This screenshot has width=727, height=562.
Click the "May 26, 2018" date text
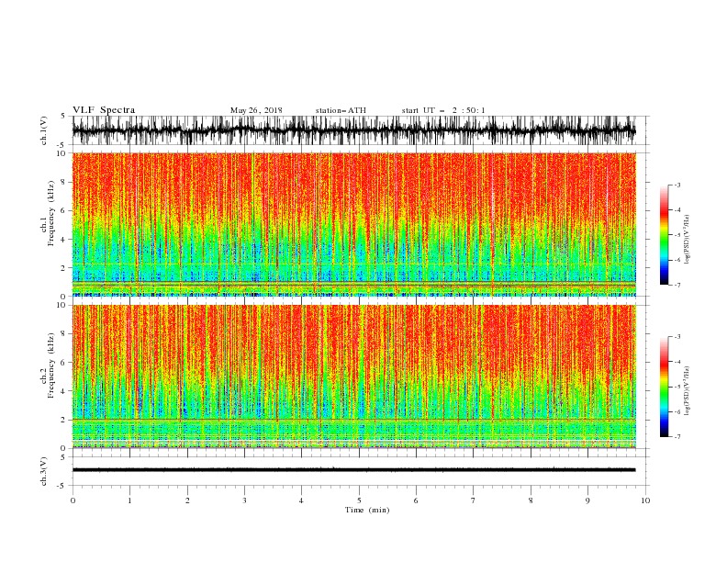tap(256, 110)
